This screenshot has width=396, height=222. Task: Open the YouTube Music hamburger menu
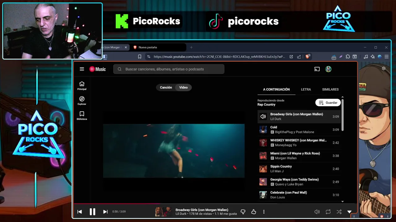(x=82, y=69)
